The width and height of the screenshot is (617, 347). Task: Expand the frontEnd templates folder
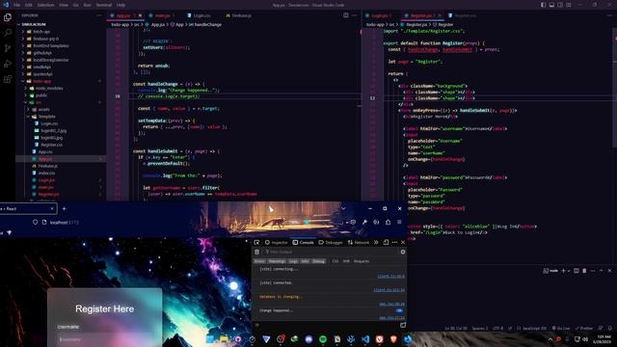61,45
